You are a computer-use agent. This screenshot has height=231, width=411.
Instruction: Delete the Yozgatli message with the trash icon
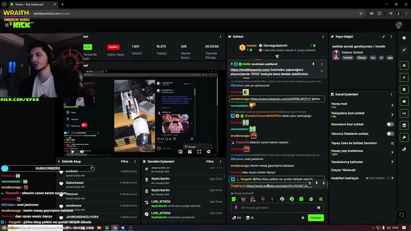tap(323, 183)
